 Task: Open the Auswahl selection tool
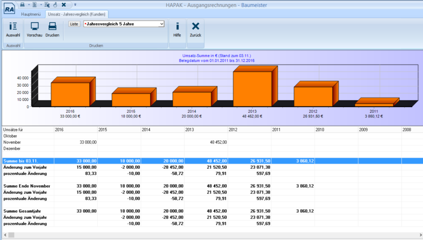point(13,30)
